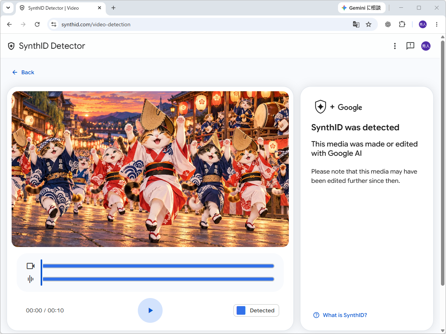Click the Google shield logo in results panel
The image size is (446, 334).
click(320, 107)
